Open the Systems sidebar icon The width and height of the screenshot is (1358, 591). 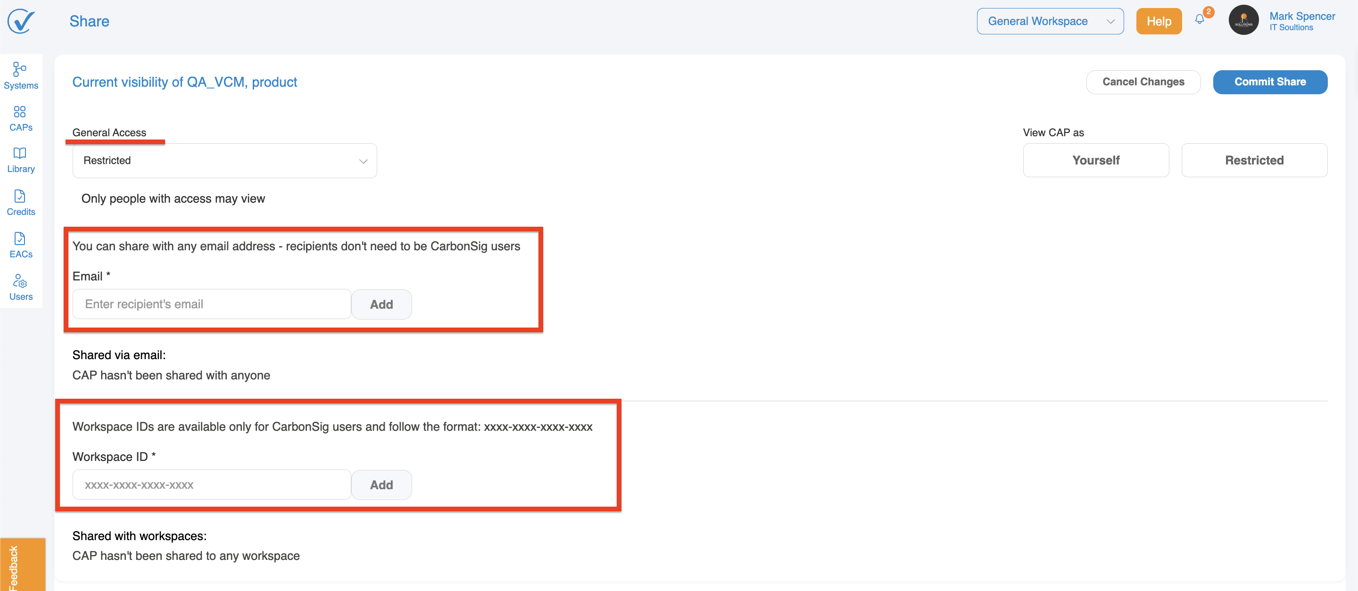(x=20, y=70)
